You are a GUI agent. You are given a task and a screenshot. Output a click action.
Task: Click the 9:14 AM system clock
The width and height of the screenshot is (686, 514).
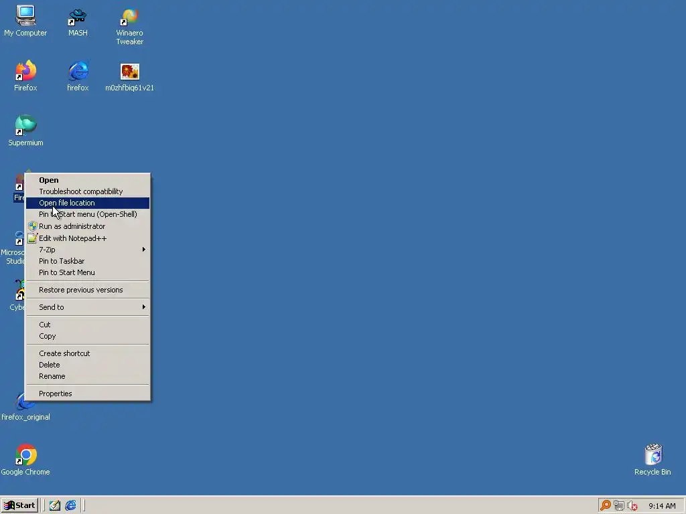pyautogui.click(x=662, y=506)
